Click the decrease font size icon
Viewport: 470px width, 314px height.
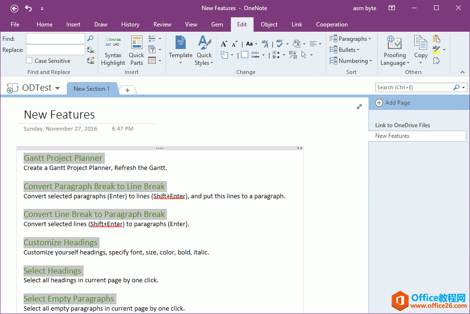234,44
